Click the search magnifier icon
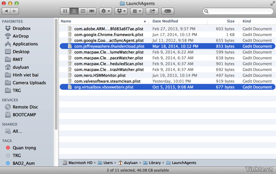 [207, 11]
